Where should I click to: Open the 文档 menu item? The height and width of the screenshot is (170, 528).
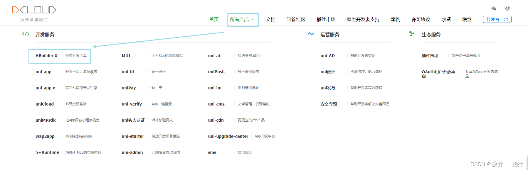click(x=270, y=20)
